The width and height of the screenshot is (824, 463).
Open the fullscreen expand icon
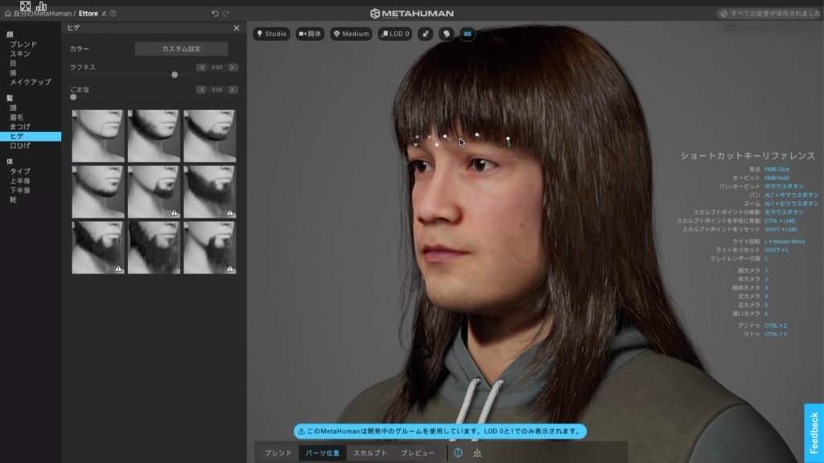[x=25, y=6]
